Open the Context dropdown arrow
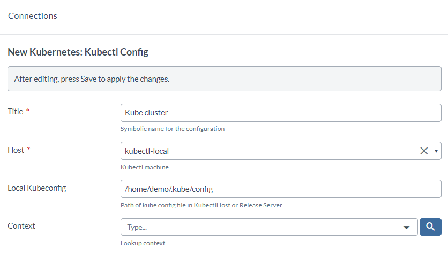 406,227
